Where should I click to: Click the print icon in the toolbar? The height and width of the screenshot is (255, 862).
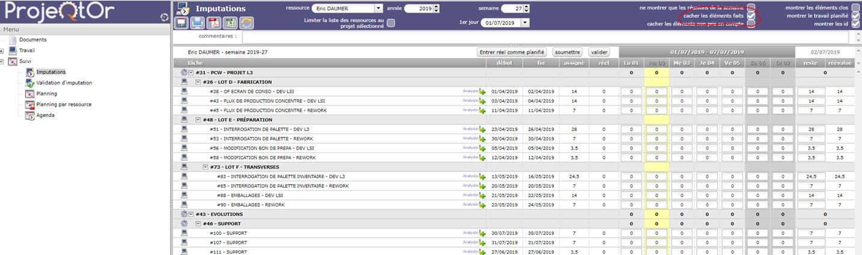coord(197,23)
